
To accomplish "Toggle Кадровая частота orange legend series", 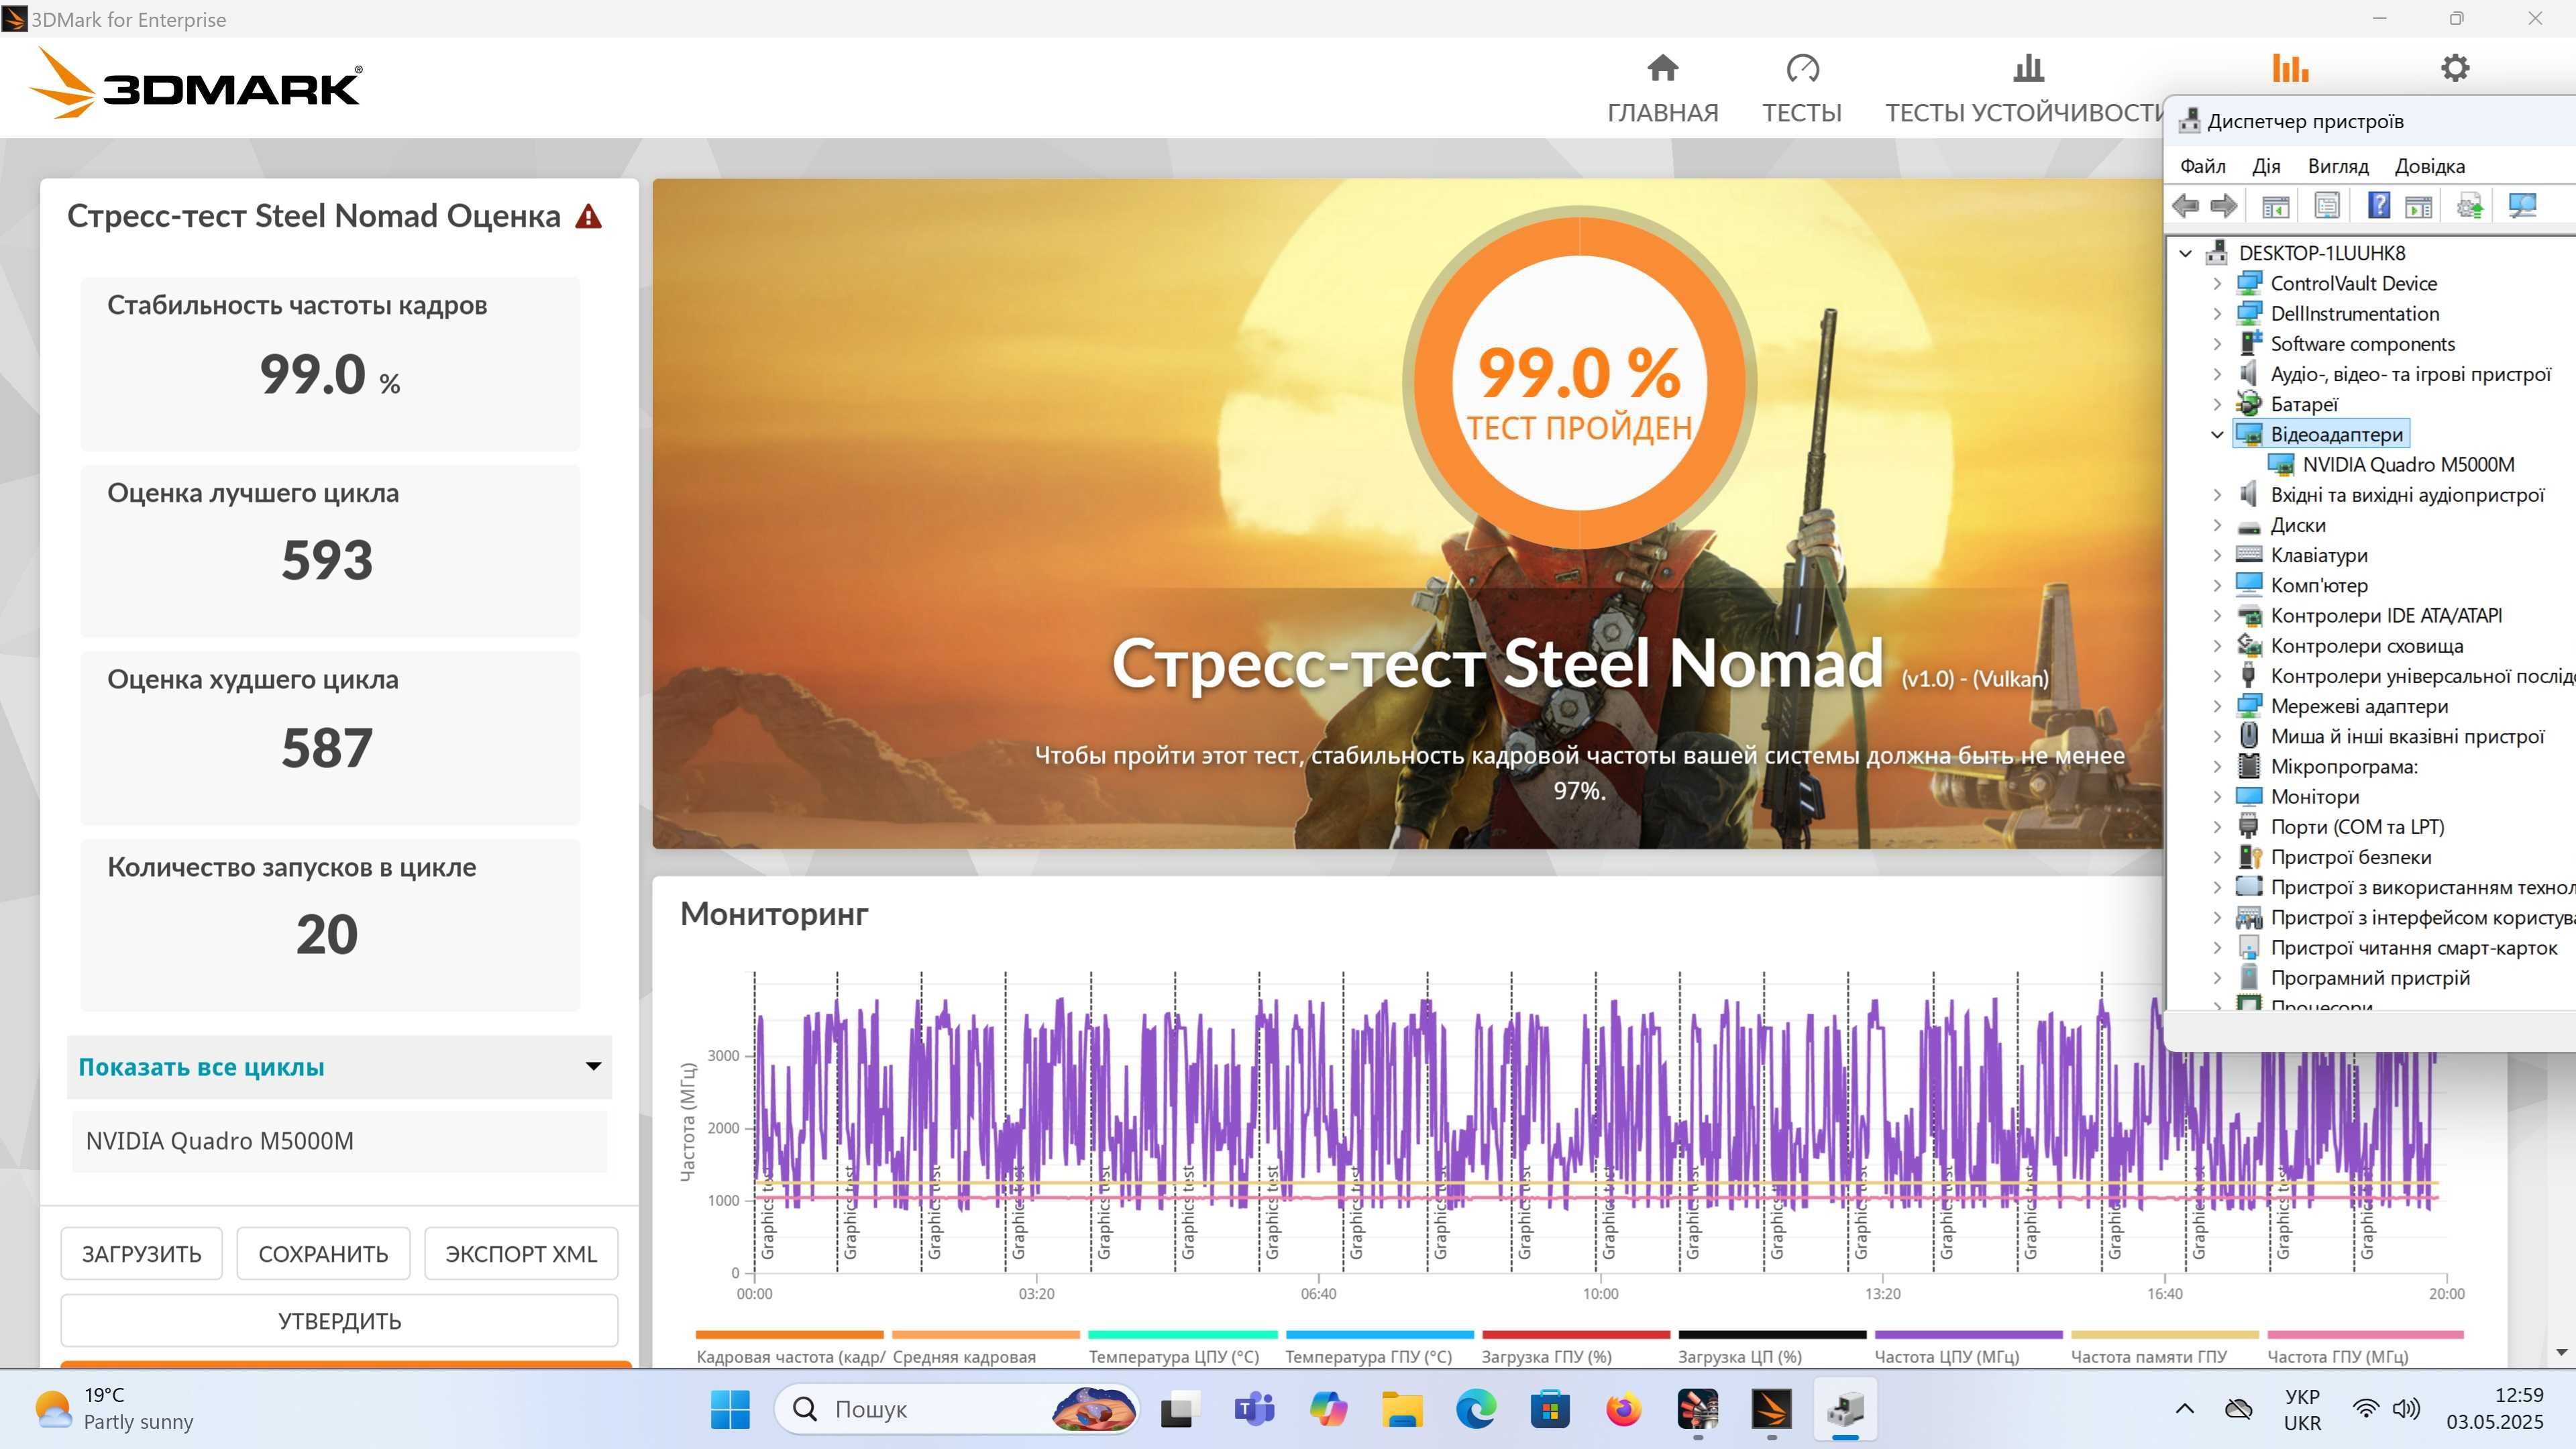I will click(790, 1347).
